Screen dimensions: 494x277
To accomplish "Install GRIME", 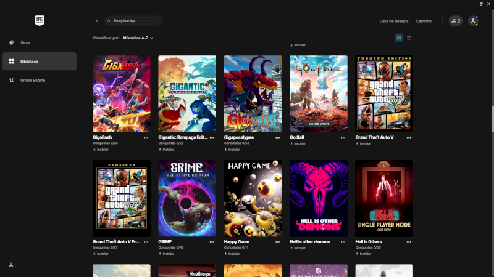I will 166,254.
